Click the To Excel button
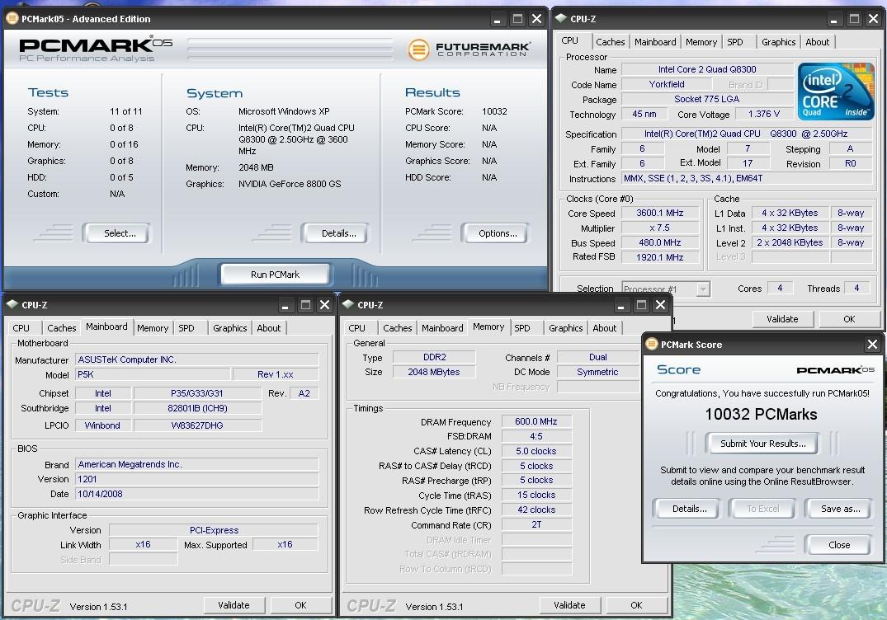887x620 pixels. 762,509
